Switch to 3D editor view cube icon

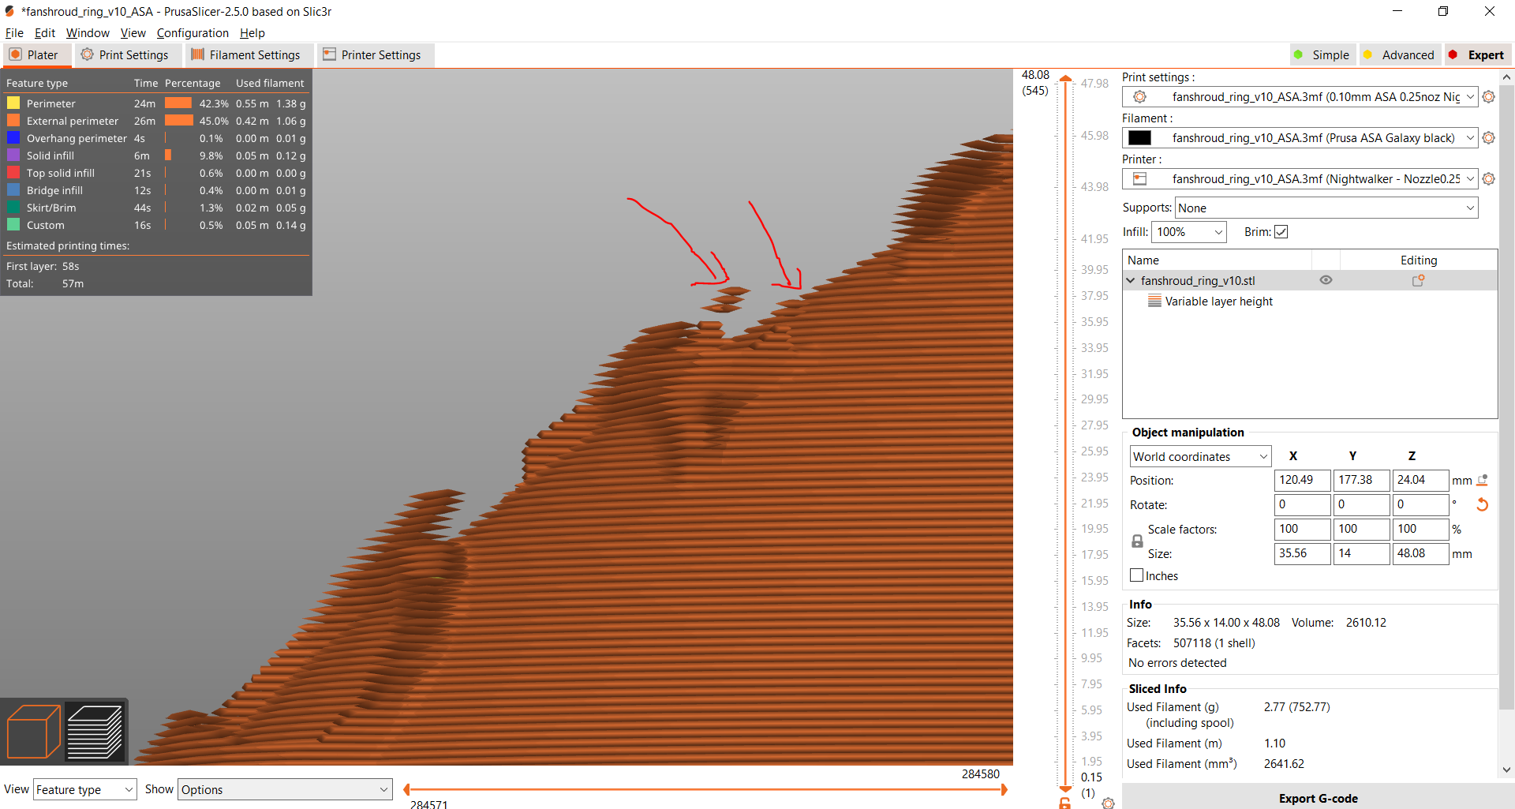[x=32, y=730]
